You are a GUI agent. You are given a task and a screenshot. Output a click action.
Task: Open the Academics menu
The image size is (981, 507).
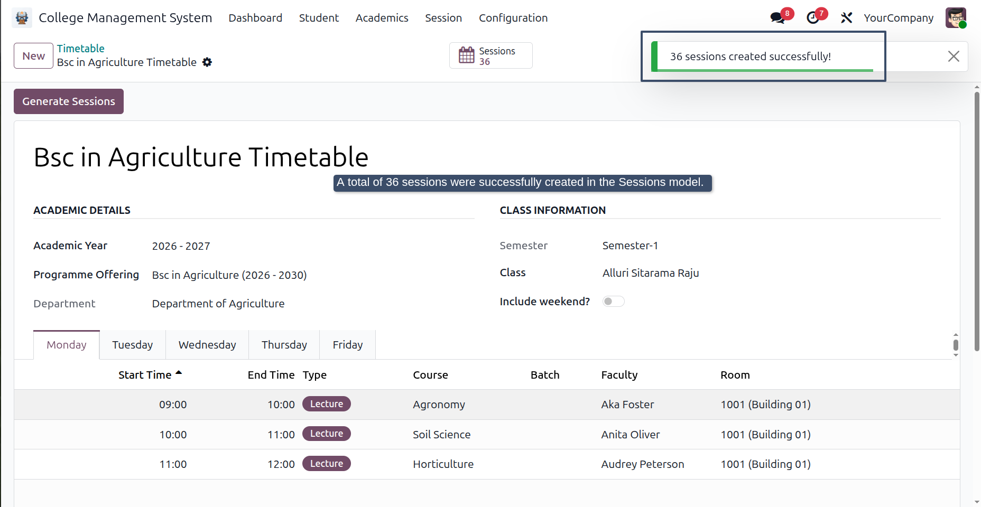(x=382, y=18)
